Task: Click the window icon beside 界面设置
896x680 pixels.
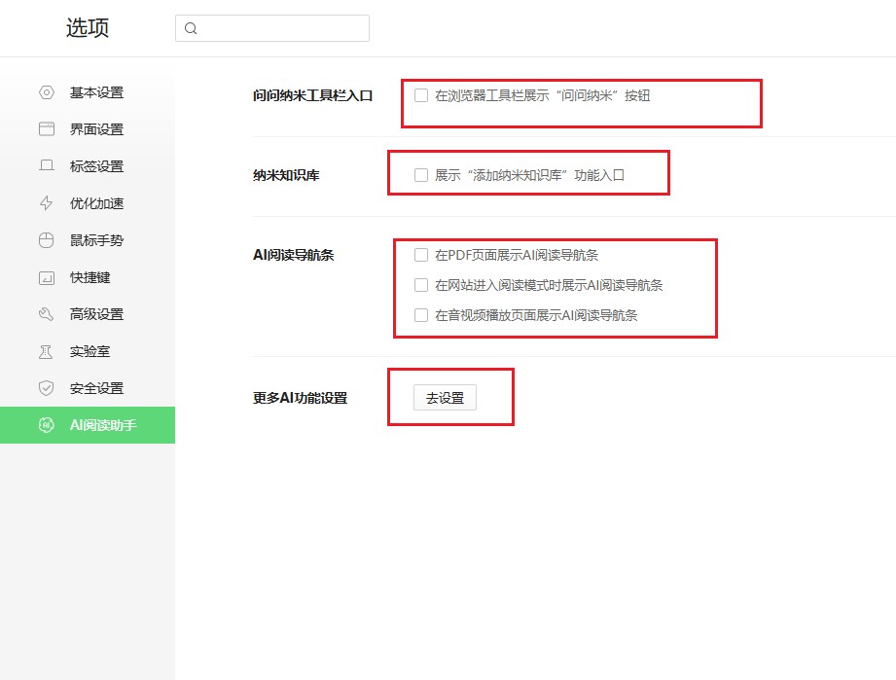Action: tap(46, 129)
